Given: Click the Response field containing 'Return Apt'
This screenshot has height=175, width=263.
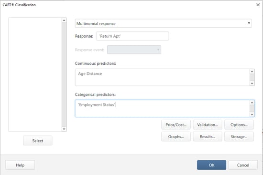Looking at the screenshot, I should tap(132, 36).
